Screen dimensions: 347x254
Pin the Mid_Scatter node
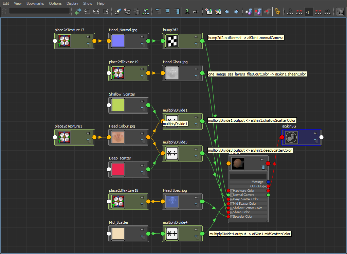(x=143, y=230)
